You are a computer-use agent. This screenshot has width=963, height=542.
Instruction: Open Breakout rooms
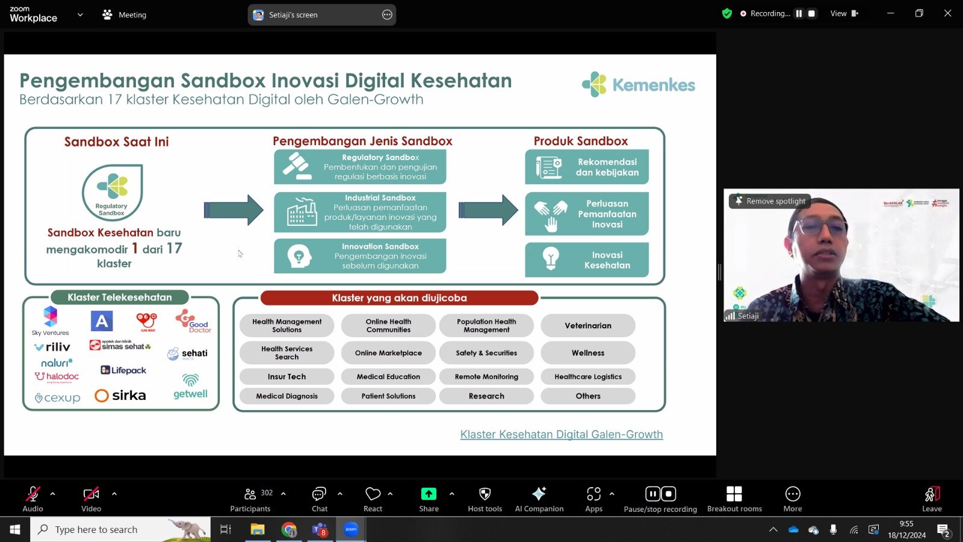[734, 499]
